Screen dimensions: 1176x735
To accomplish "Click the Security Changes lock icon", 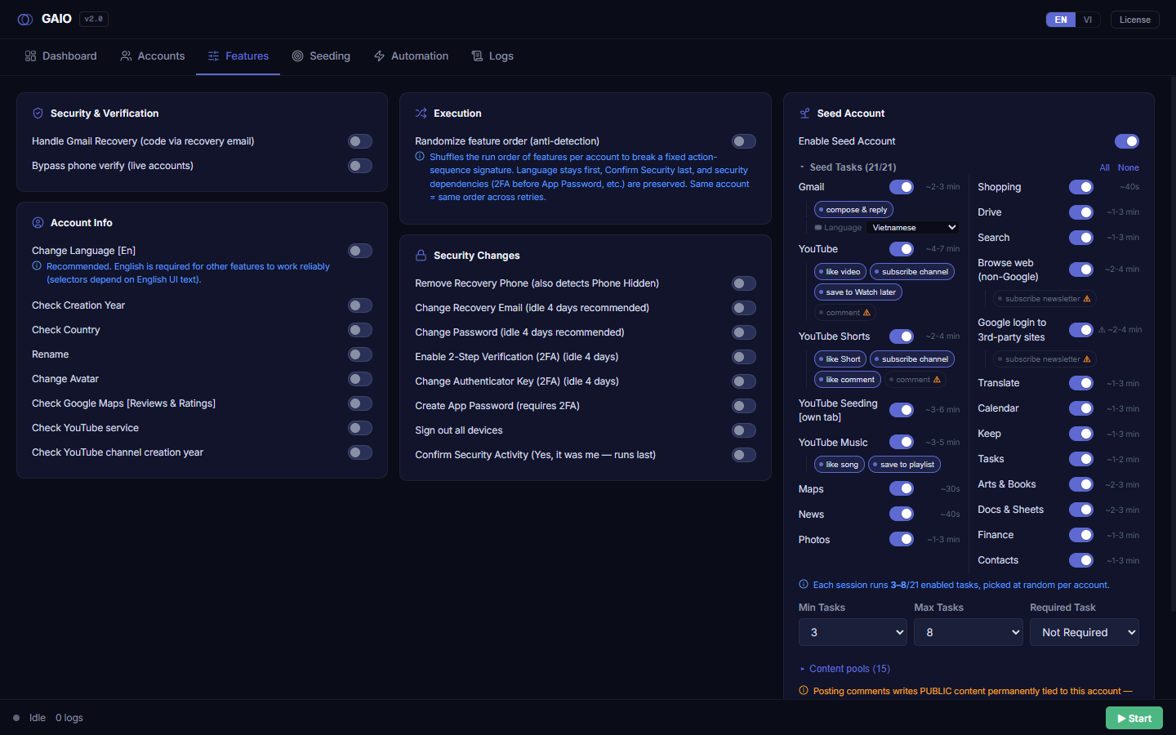I will tap(421, 256).
